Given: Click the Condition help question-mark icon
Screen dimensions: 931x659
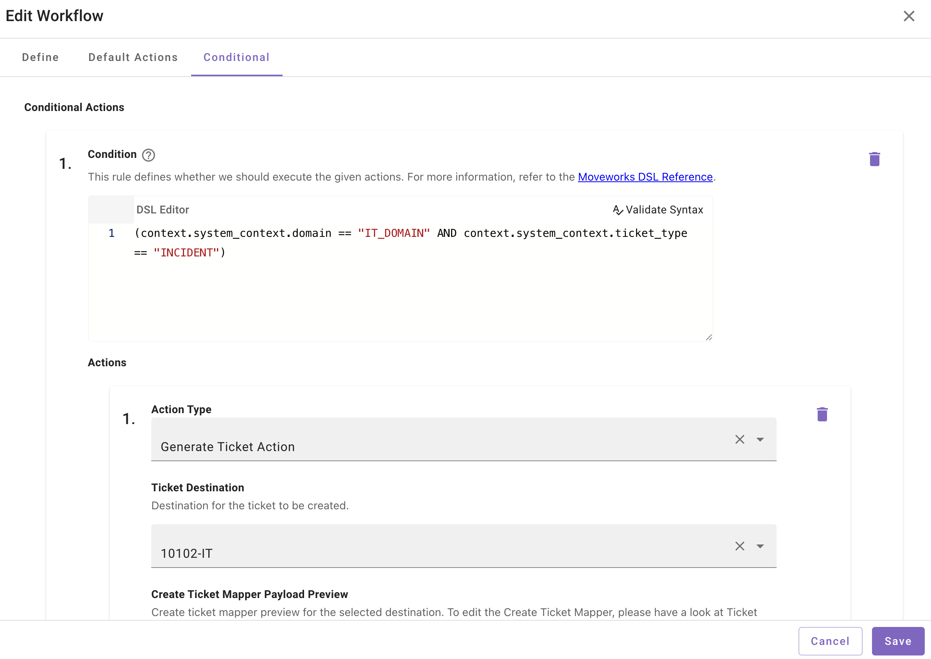Looking at the screenshot, I should click(x=149, y=155).
